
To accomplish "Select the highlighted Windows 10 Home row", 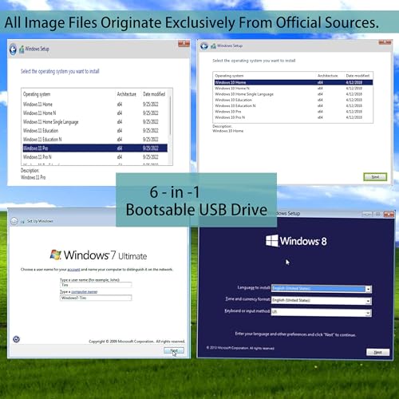I will (x=294, y=82).
